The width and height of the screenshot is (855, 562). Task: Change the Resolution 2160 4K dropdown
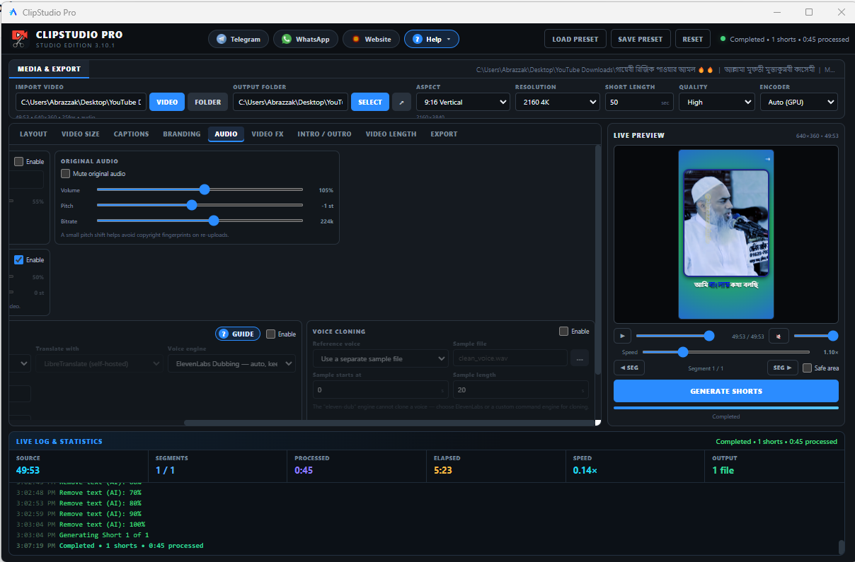pyautogui.click(x=558, y=102)
